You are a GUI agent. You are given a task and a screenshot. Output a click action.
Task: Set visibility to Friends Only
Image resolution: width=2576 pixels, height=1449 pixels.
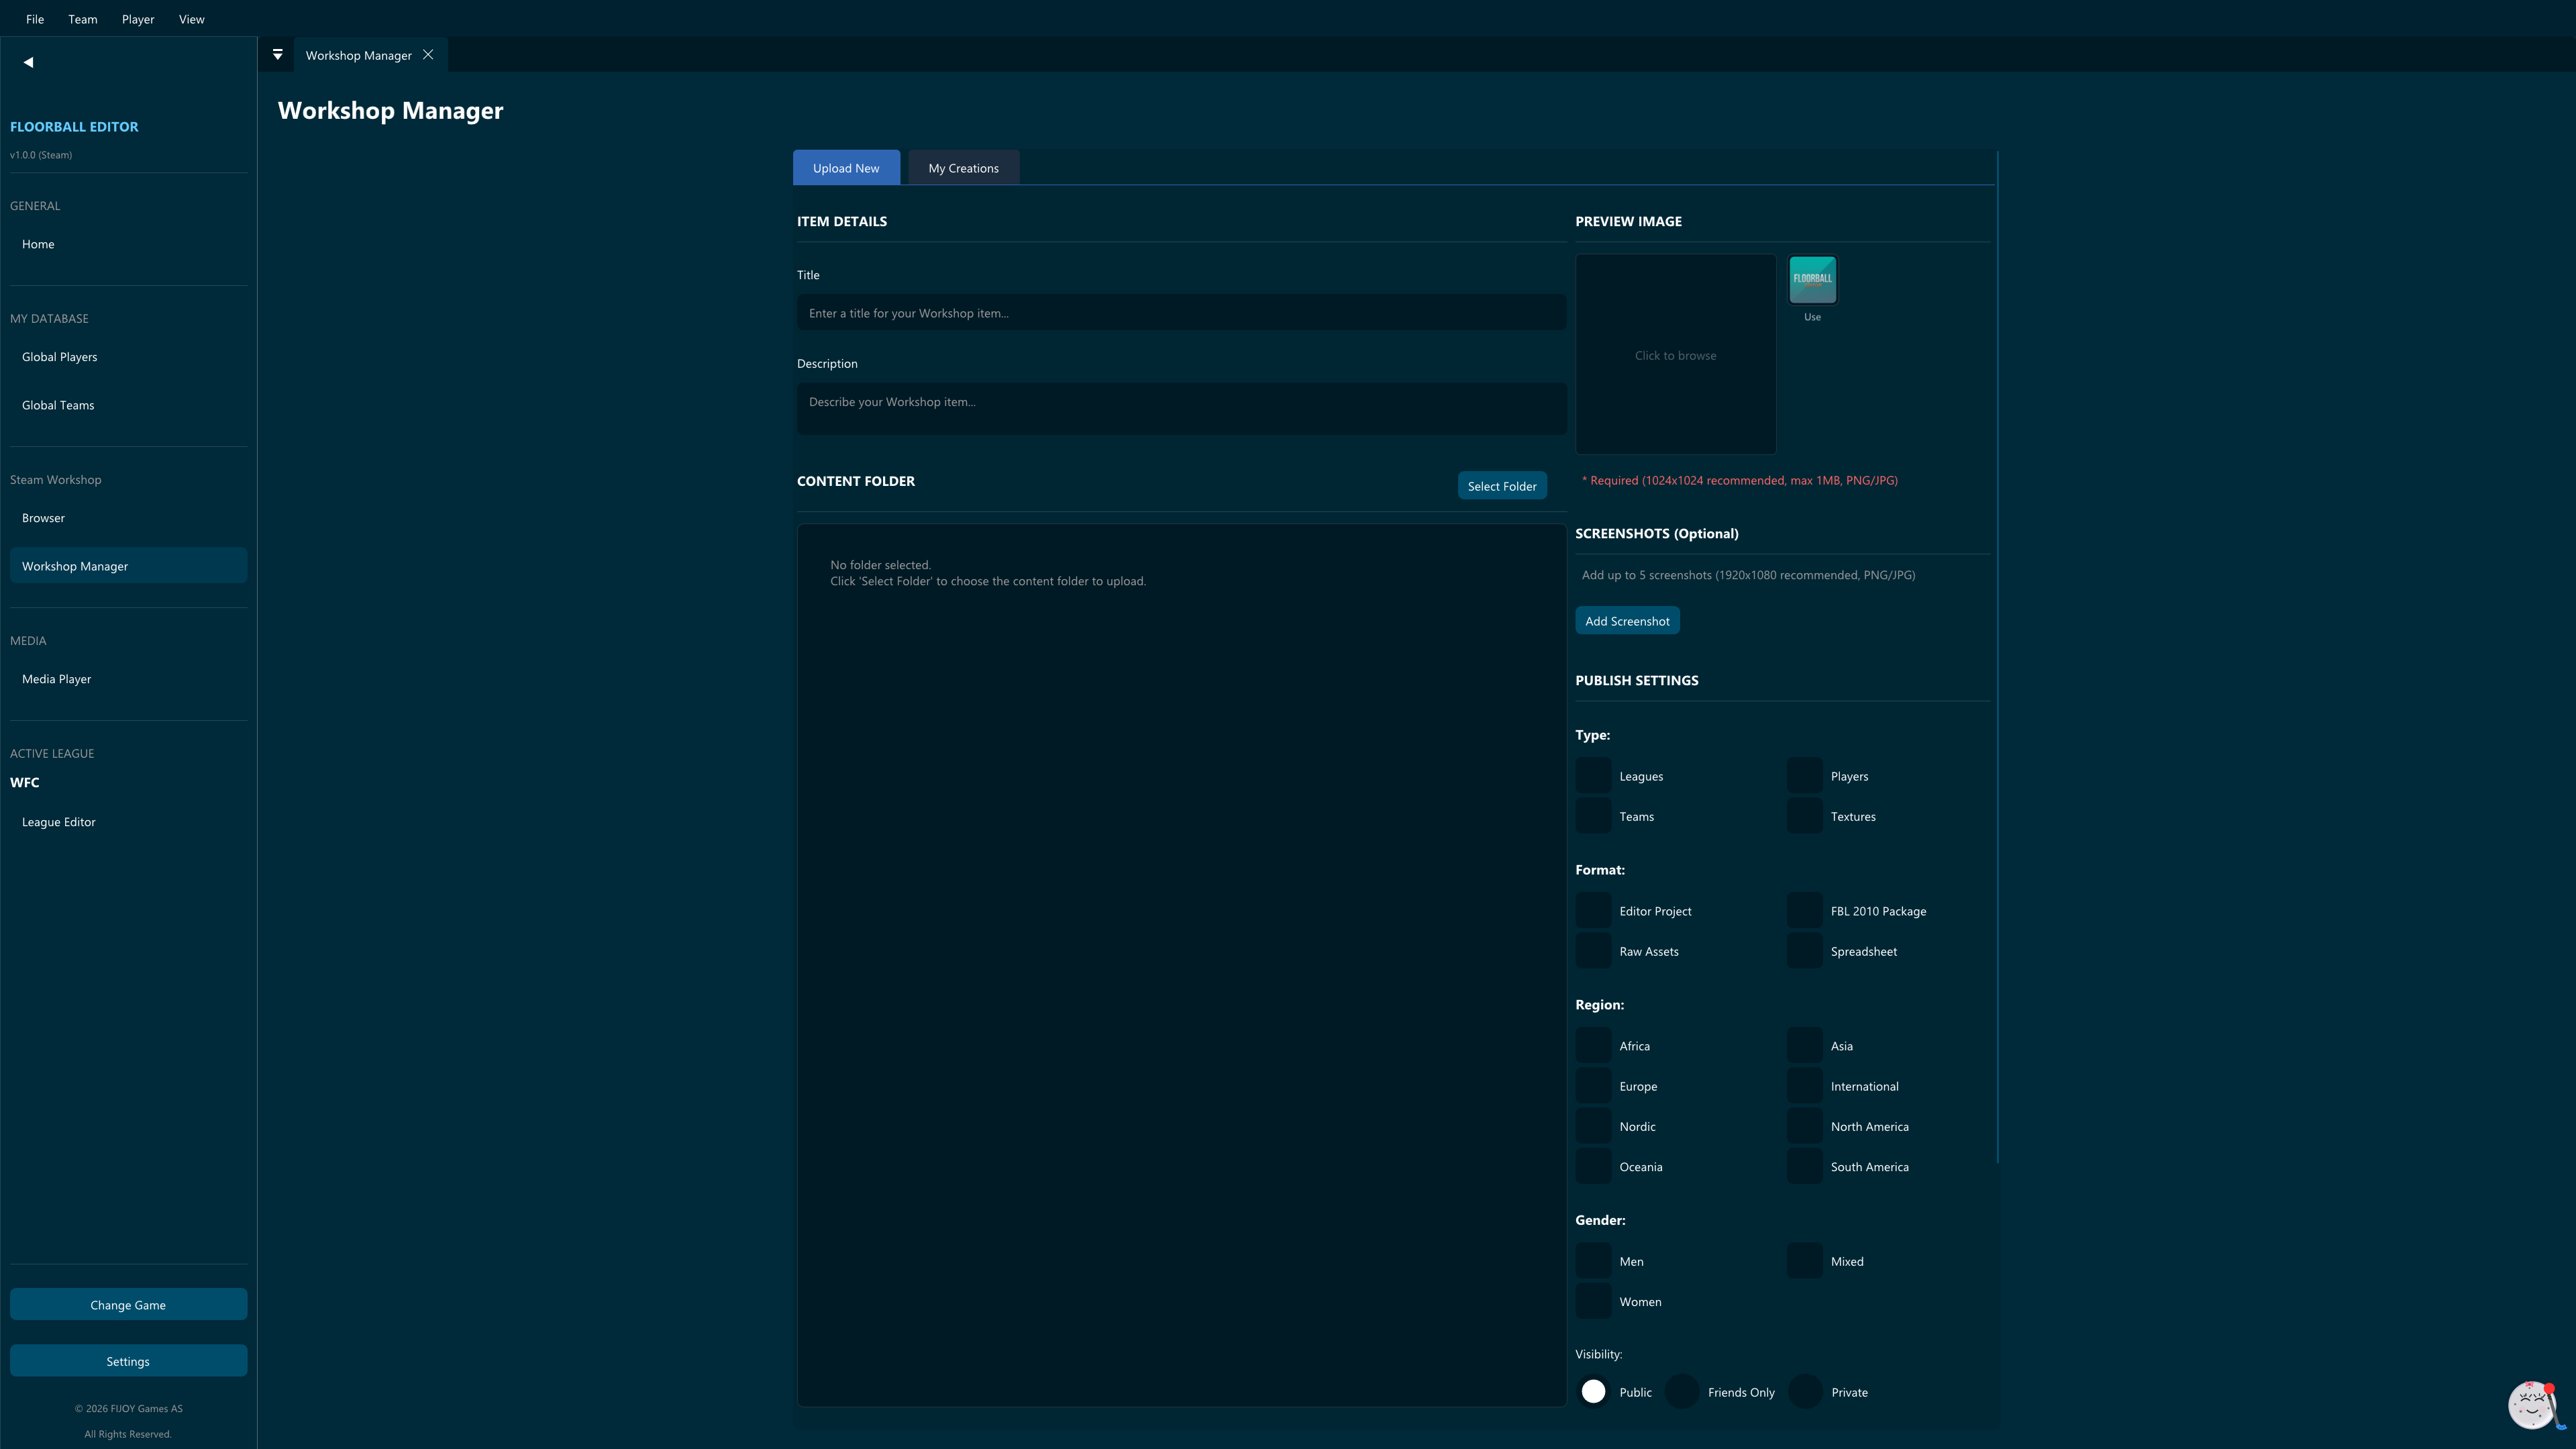point(1682,1392)
